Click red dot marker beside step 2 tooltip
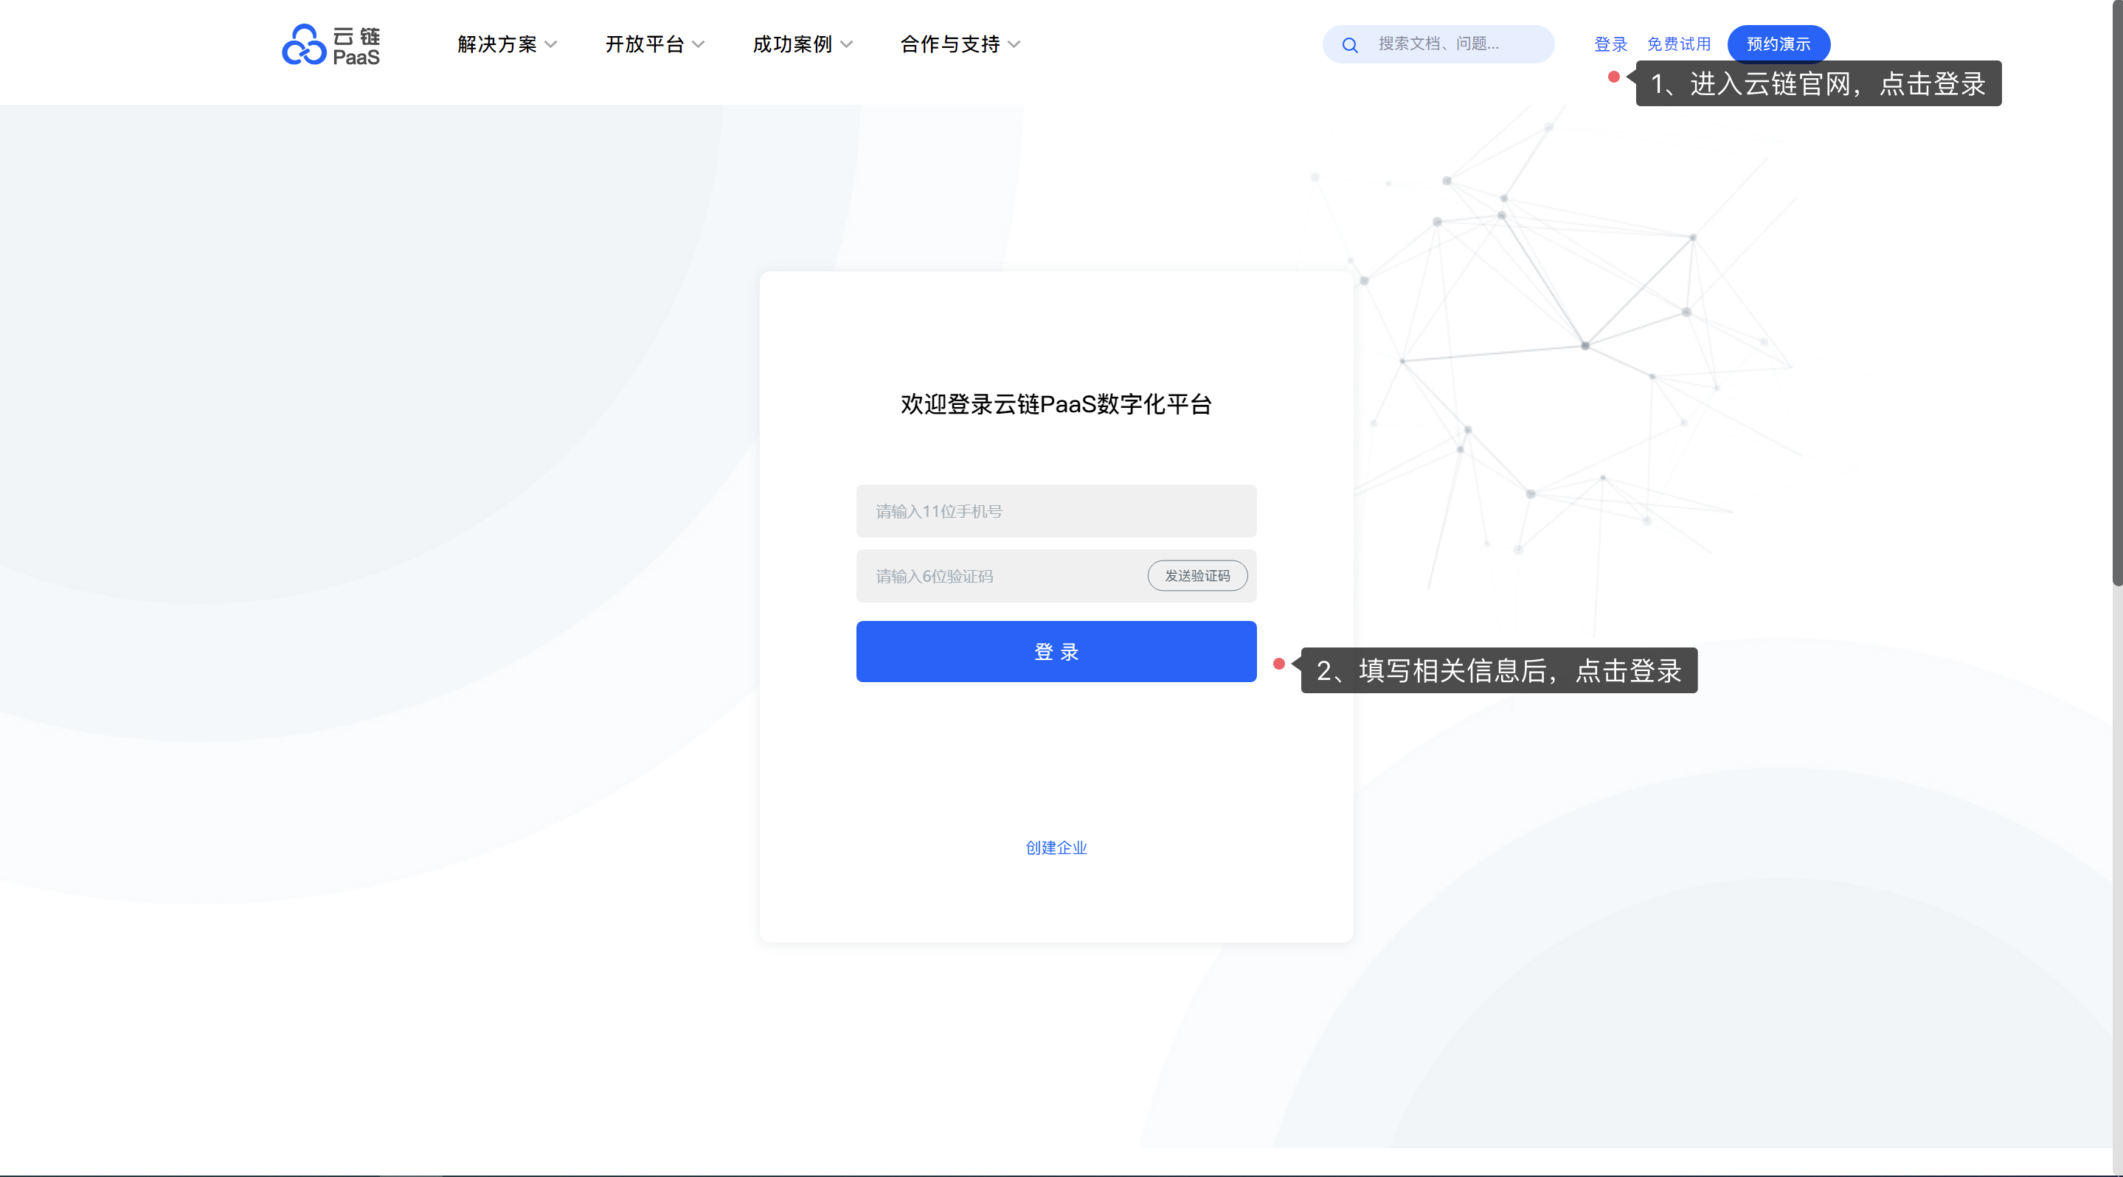This screenshot has height=1177, width=2123. coord(1278,664)
